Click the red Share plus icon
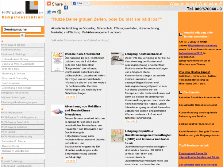The height and width of the screenshot is (167, 223). point(49,3)
